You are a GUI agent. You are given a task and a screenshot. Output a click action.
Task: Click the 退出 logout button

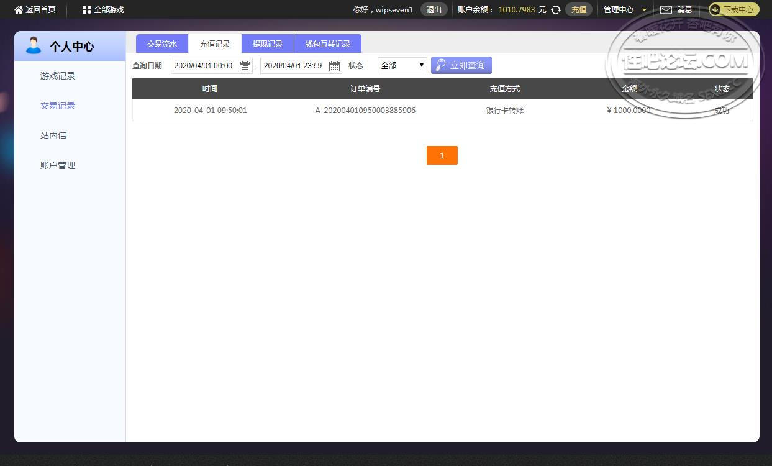[434, 10]
